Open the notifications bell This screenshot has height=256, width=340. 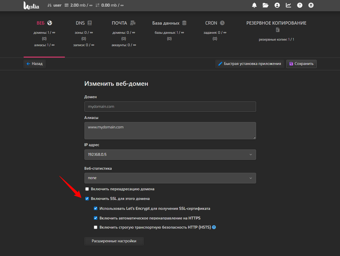click(x=254, y=5)
